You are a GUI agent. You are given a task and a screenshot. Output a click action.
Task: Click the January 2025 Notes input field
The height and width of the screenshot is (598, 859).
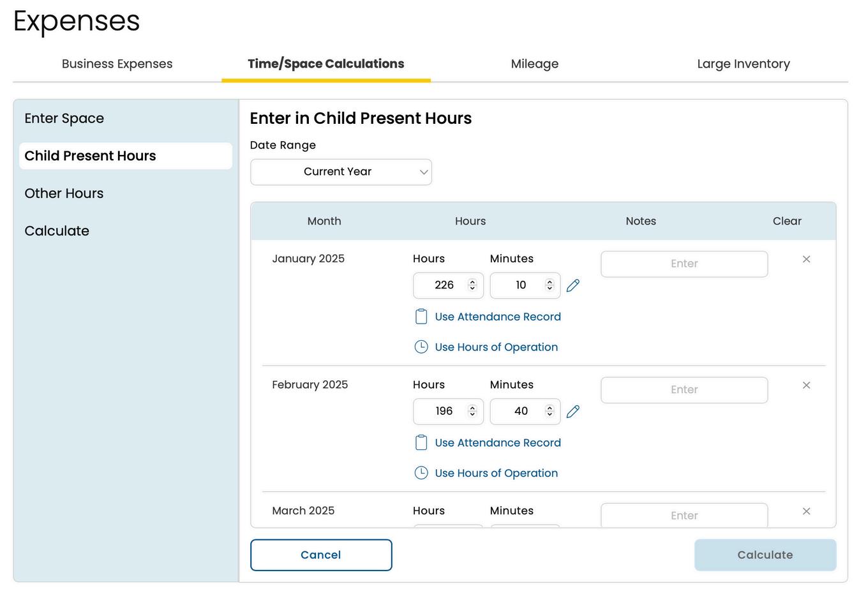click(x=684, y=264)
